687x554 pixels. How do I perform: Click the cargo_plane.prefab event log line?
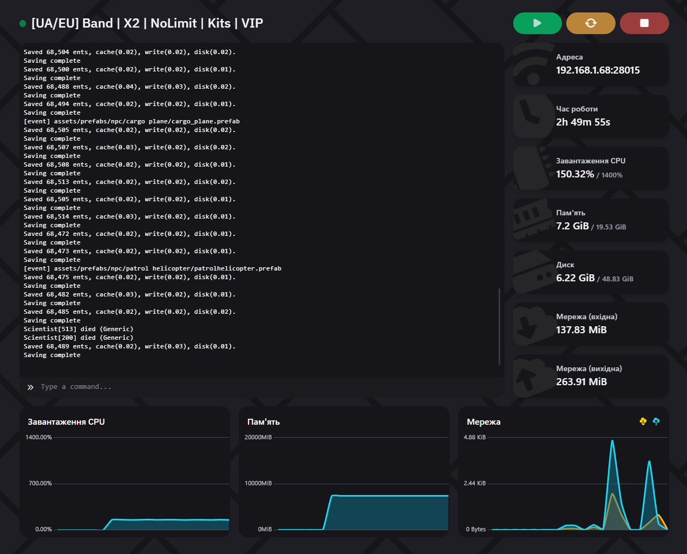132,121
